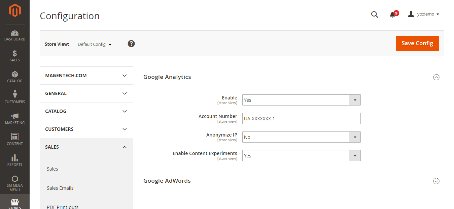Open the Sales dollar-sign menu
454x209 pixels.
pyautogui.click(x=15, y=56)
